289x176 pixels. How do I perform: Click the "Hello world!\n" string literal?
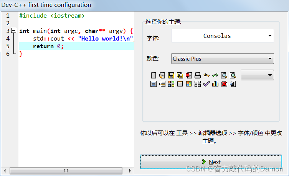click(x=106, y=39)
